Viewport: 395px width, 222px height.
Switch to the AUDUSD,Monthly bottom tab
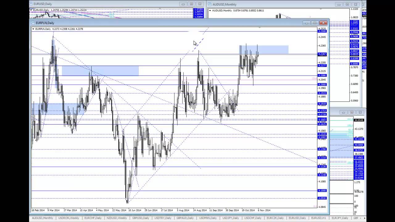[42, 218]
